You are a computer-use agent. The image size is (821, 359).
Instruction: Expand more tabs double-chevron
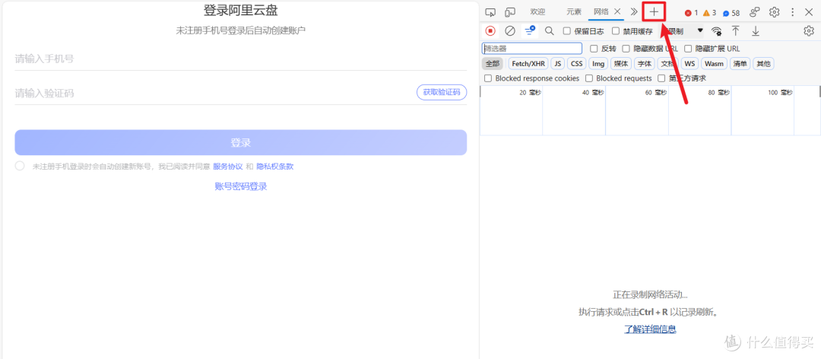tap(634, 11)
